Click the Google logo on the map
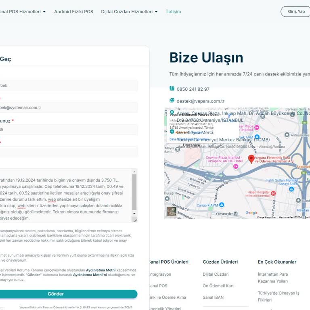 (x=251, y=213)
